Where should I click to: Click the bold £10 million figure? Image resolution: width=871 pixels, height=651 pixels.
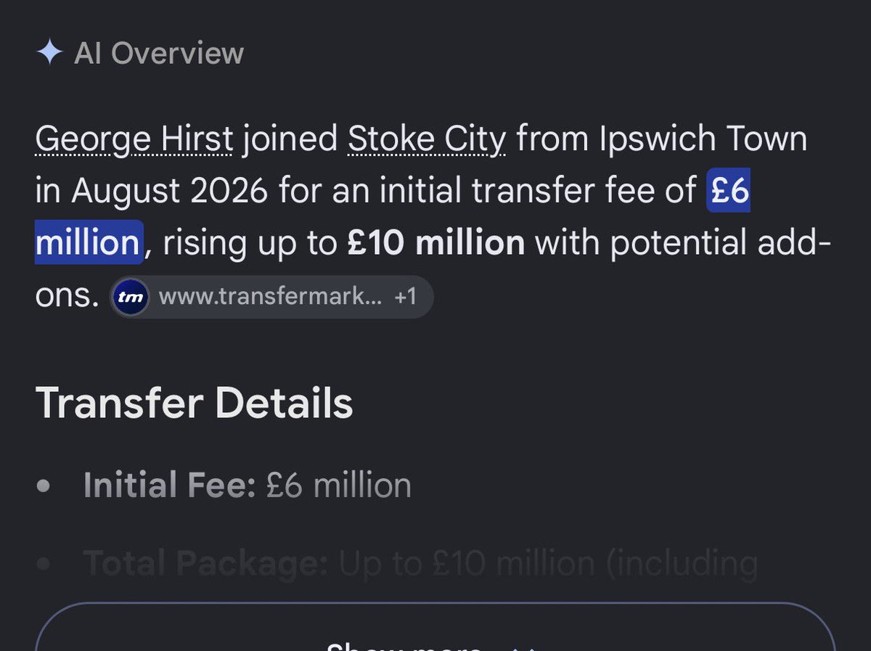[435, 243]
